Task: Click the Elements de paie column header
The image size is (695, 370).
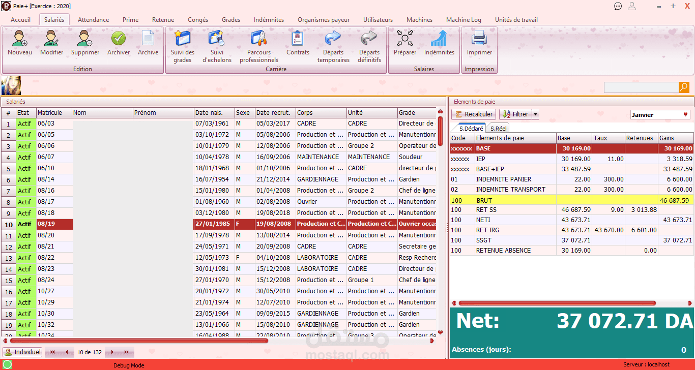Action: (x=515, y=138)
